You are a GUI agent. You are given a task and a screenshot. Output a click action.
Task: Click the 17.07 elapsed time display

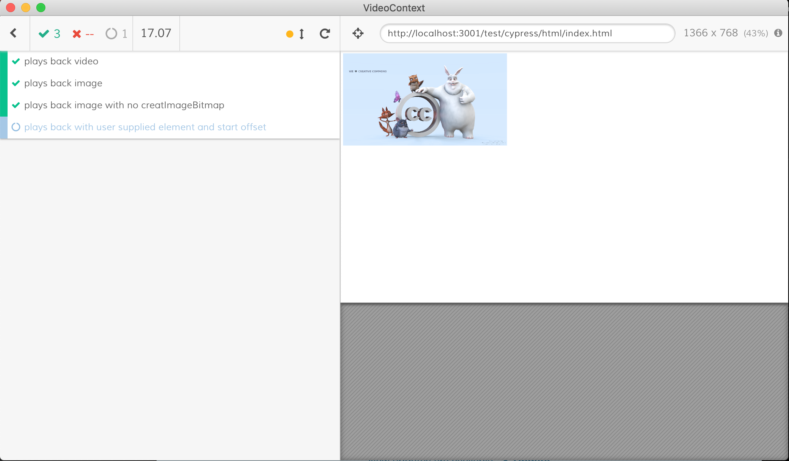point(156,33)
